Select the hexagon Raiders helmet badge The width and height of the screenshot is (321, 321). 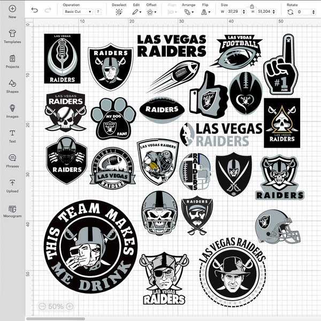(x=67, y=160)
